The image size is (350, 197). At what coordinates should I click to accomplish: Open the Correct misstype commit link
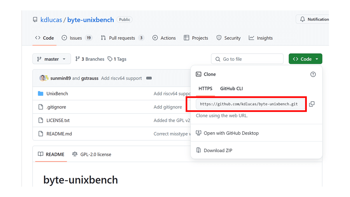[x=172, y=134]
